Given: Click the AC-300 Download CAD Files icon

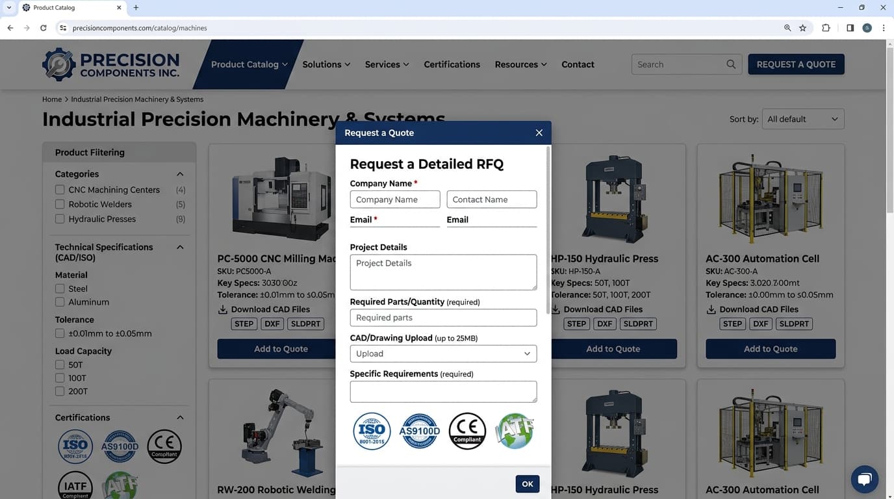Looking at the screenshot, I should 711,309.
